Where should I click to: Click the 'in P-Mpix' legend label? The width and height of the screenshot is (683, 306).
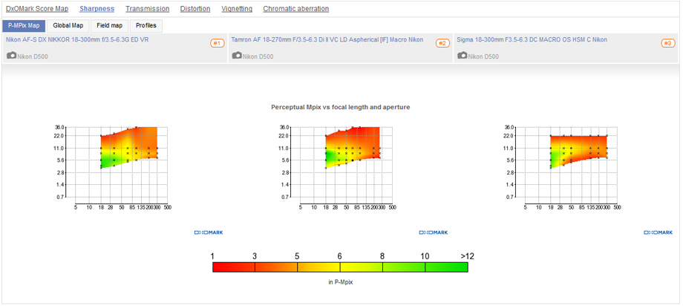coord(340,282)
